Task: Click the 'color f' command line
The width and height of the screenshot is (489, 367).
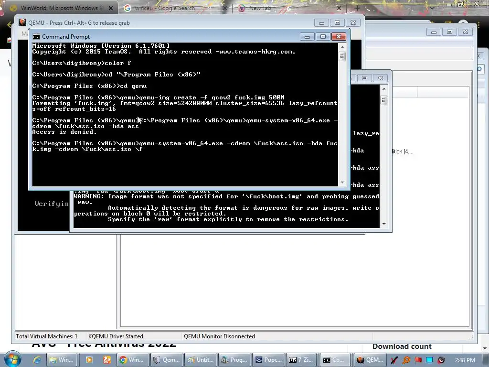Action: (x=82, y=63)
